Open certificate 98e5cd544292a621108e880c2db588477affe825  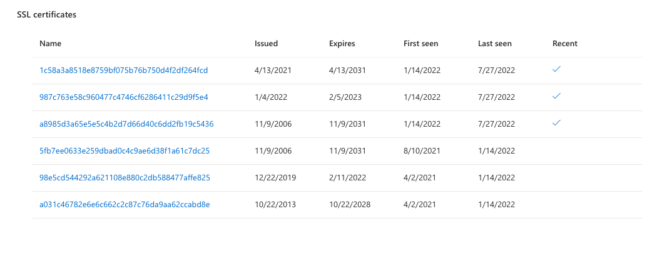click(x=125, y=177)
